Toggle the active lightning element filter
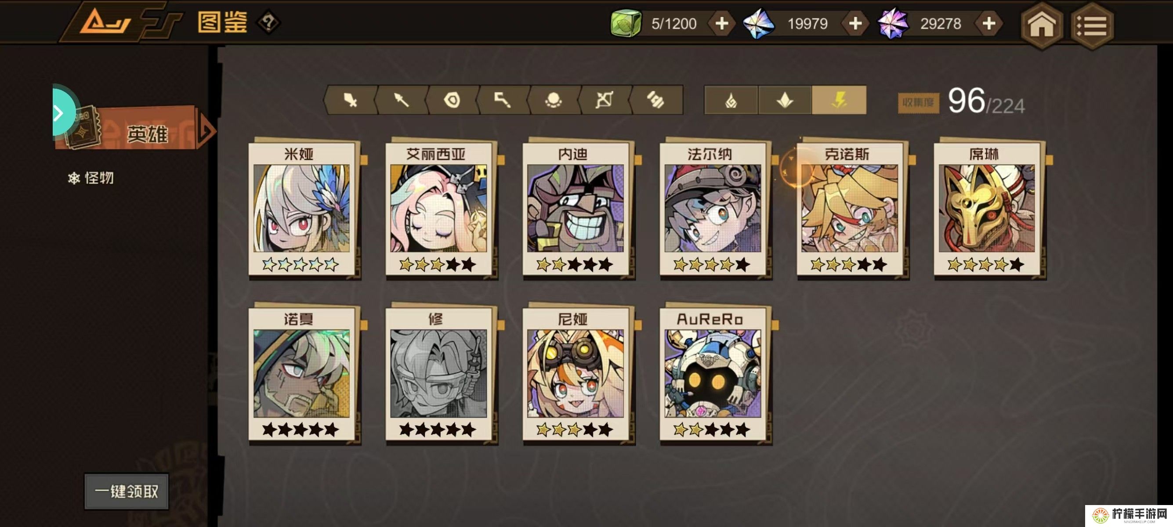The image size is (1173, 527). coord(839,100)
